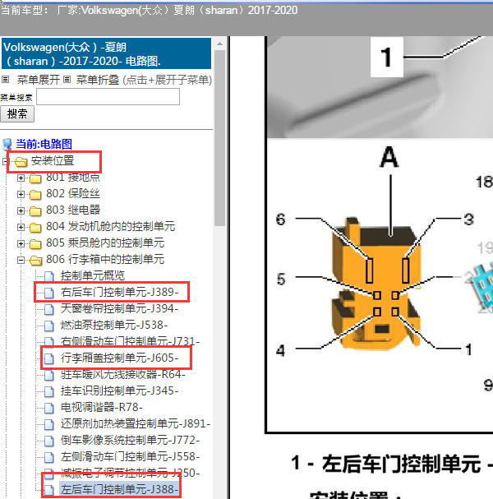
Task: Select the 803 继电器 folder label
Action: point(73,210)
